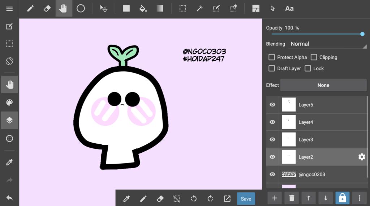Hide Layer5 using its eye icon
This screenshot has width=370, height=206.
[x=272, y=105]
